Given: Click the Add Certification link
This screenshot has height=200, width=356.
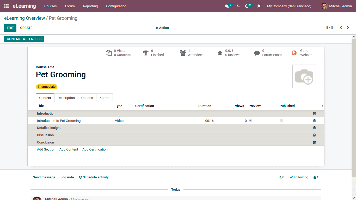Looking at the screenshot, I should [95, 149].
